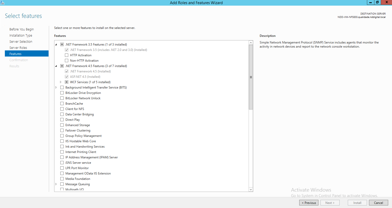
Task: Check the Data Center Bridging feature
Action: (x=62, y=114)
